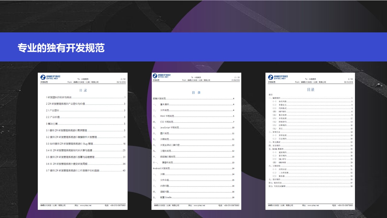Click the 附 2：专有名词解释 entry

point(311,186)
